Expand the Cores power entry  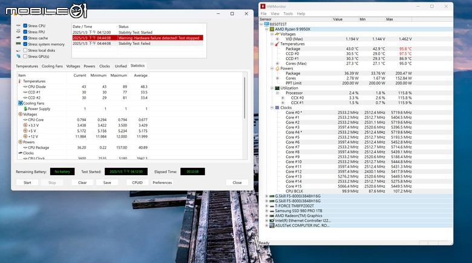(x=277, y=78)
